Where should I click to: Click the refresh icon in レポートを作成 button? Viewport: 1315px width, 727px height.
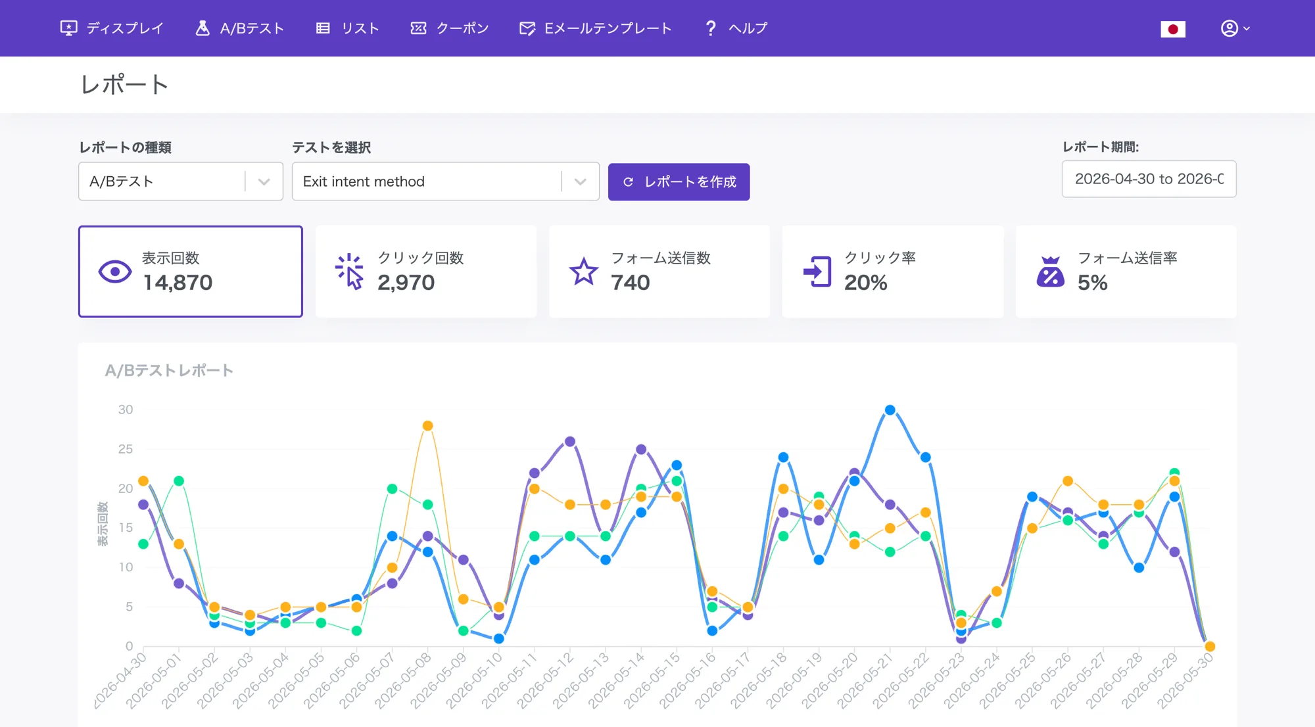[628, 182]
